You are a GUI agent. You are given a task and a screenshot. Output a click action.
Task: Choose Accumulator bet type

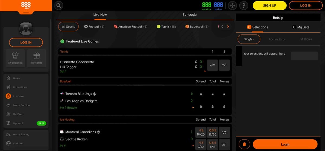tap(277, 39)
